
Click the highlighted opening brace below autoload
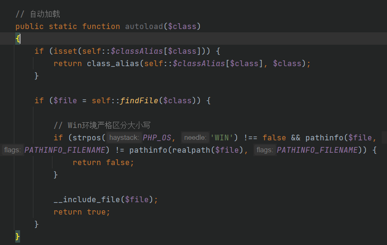(x=18, y=39)
